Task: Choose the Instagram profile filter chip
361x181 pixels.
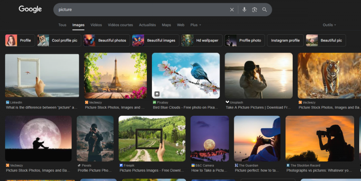Action: tap(285, 40)
